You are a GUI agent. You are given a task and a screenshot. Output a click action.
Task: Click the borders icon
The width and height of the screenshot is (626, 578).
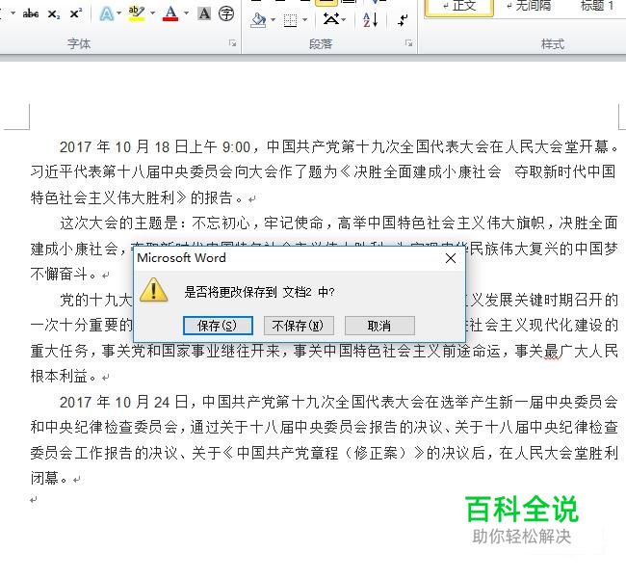[290, 20]
